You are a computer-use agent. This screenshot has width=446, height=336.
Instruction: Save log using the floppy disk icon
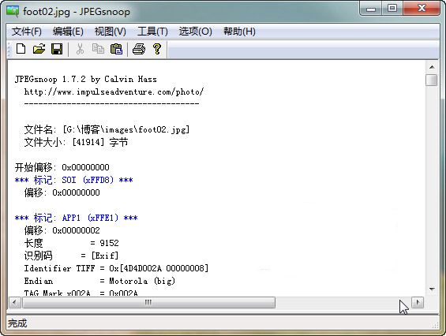tap(57, 49)
